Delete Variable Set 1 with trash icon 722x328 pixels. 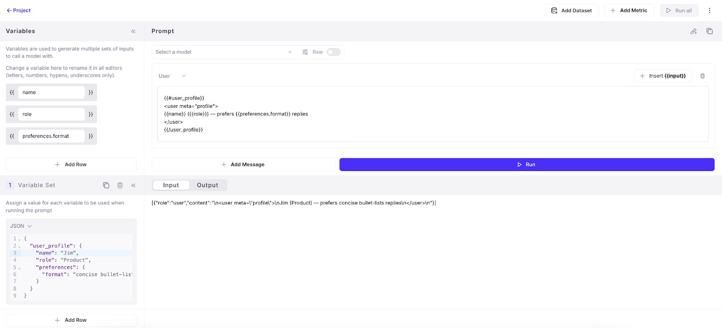coord(120,185)
